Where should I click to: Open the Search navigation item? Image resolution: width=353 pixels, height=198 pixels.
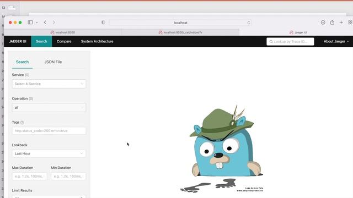pyautogui.click(x=41, y=41)
